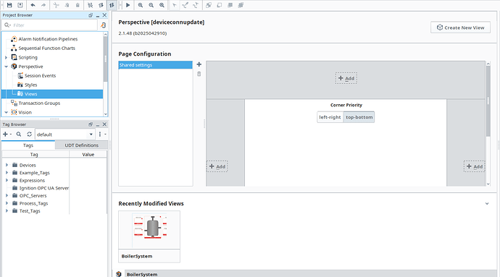
Task: Refresh the Tag Browser with refresh icon
Action: click(29, 135)
